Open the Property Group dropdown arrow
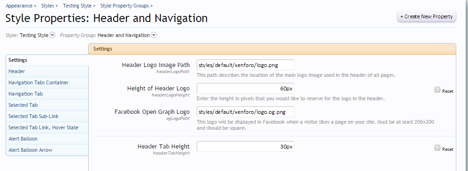 click(153, 35)
